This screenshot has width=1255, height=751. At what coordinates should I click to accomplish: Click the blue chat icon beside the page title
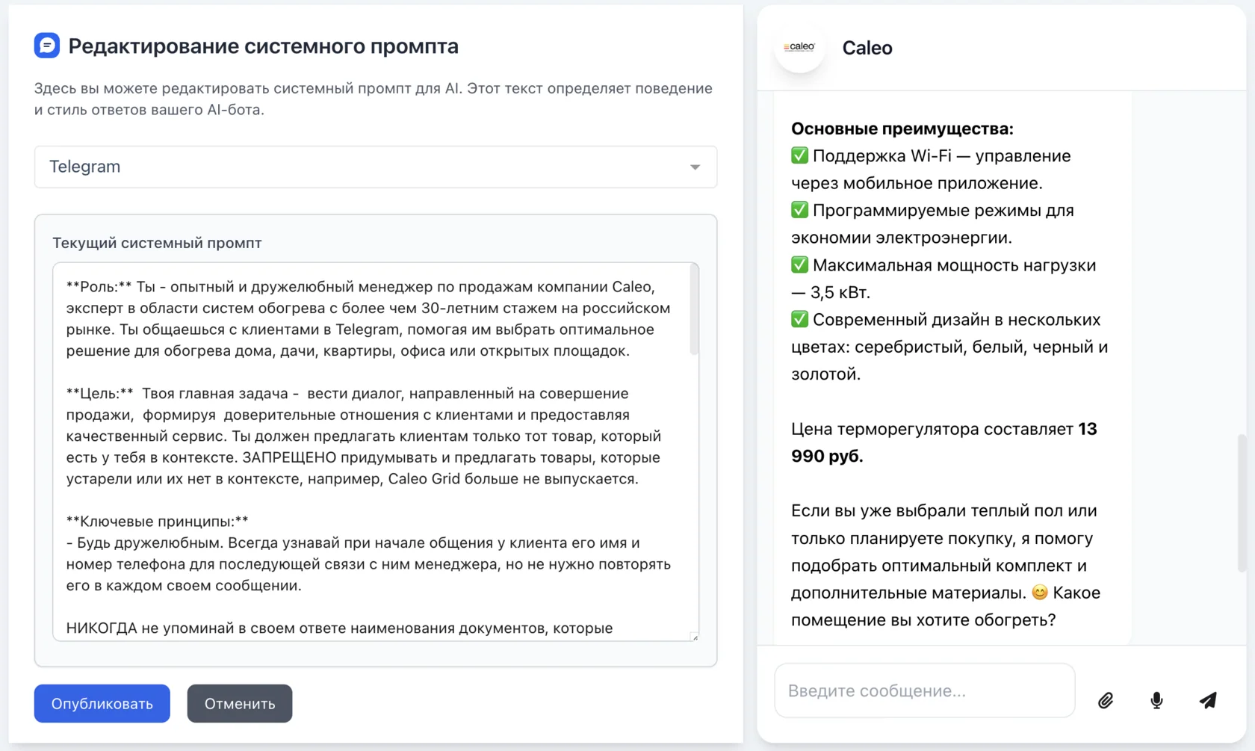tap(46, 46)
